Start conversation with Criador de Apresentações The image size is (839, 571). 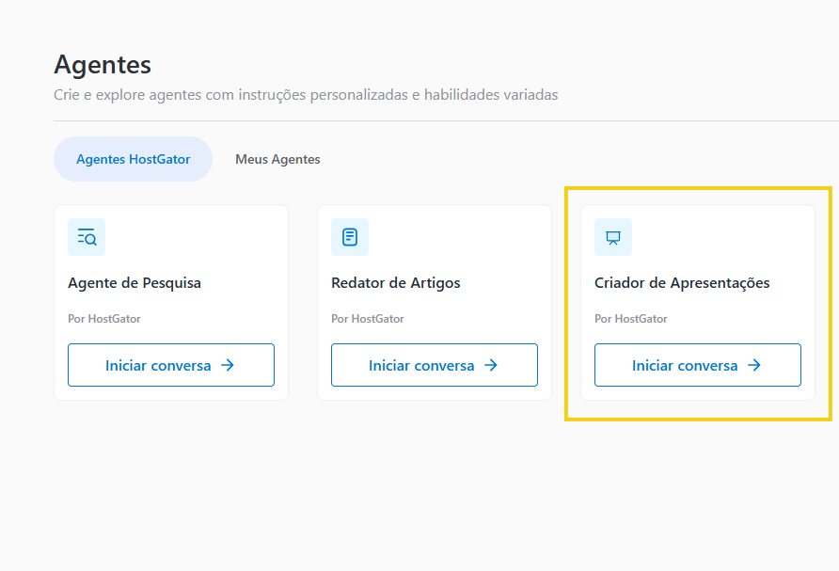coord(698,365)
